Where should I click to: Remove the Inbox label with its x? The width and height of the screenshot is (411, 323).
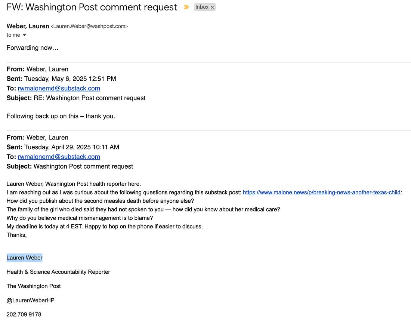pyautogui.click(x=212, y=7)
